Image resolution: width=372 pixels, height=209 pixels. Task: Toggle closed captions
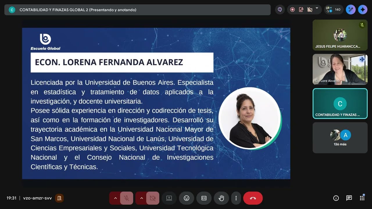pyautogui.click(x=204, y=198)
